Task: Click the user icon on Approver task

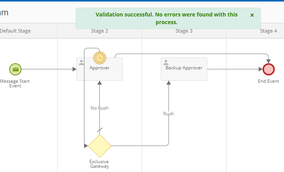Action: tap(81, 62)
